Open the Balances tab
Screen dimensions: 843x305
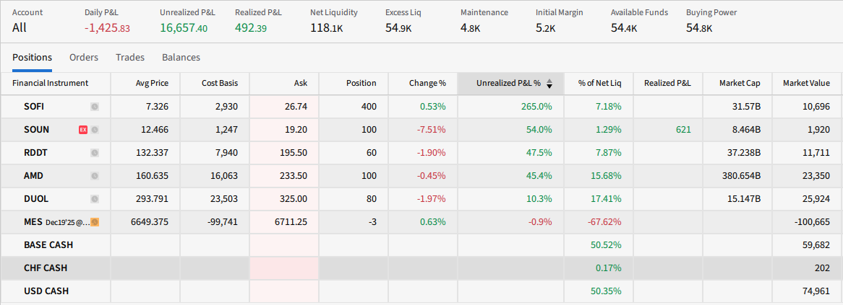click(181, 58)
